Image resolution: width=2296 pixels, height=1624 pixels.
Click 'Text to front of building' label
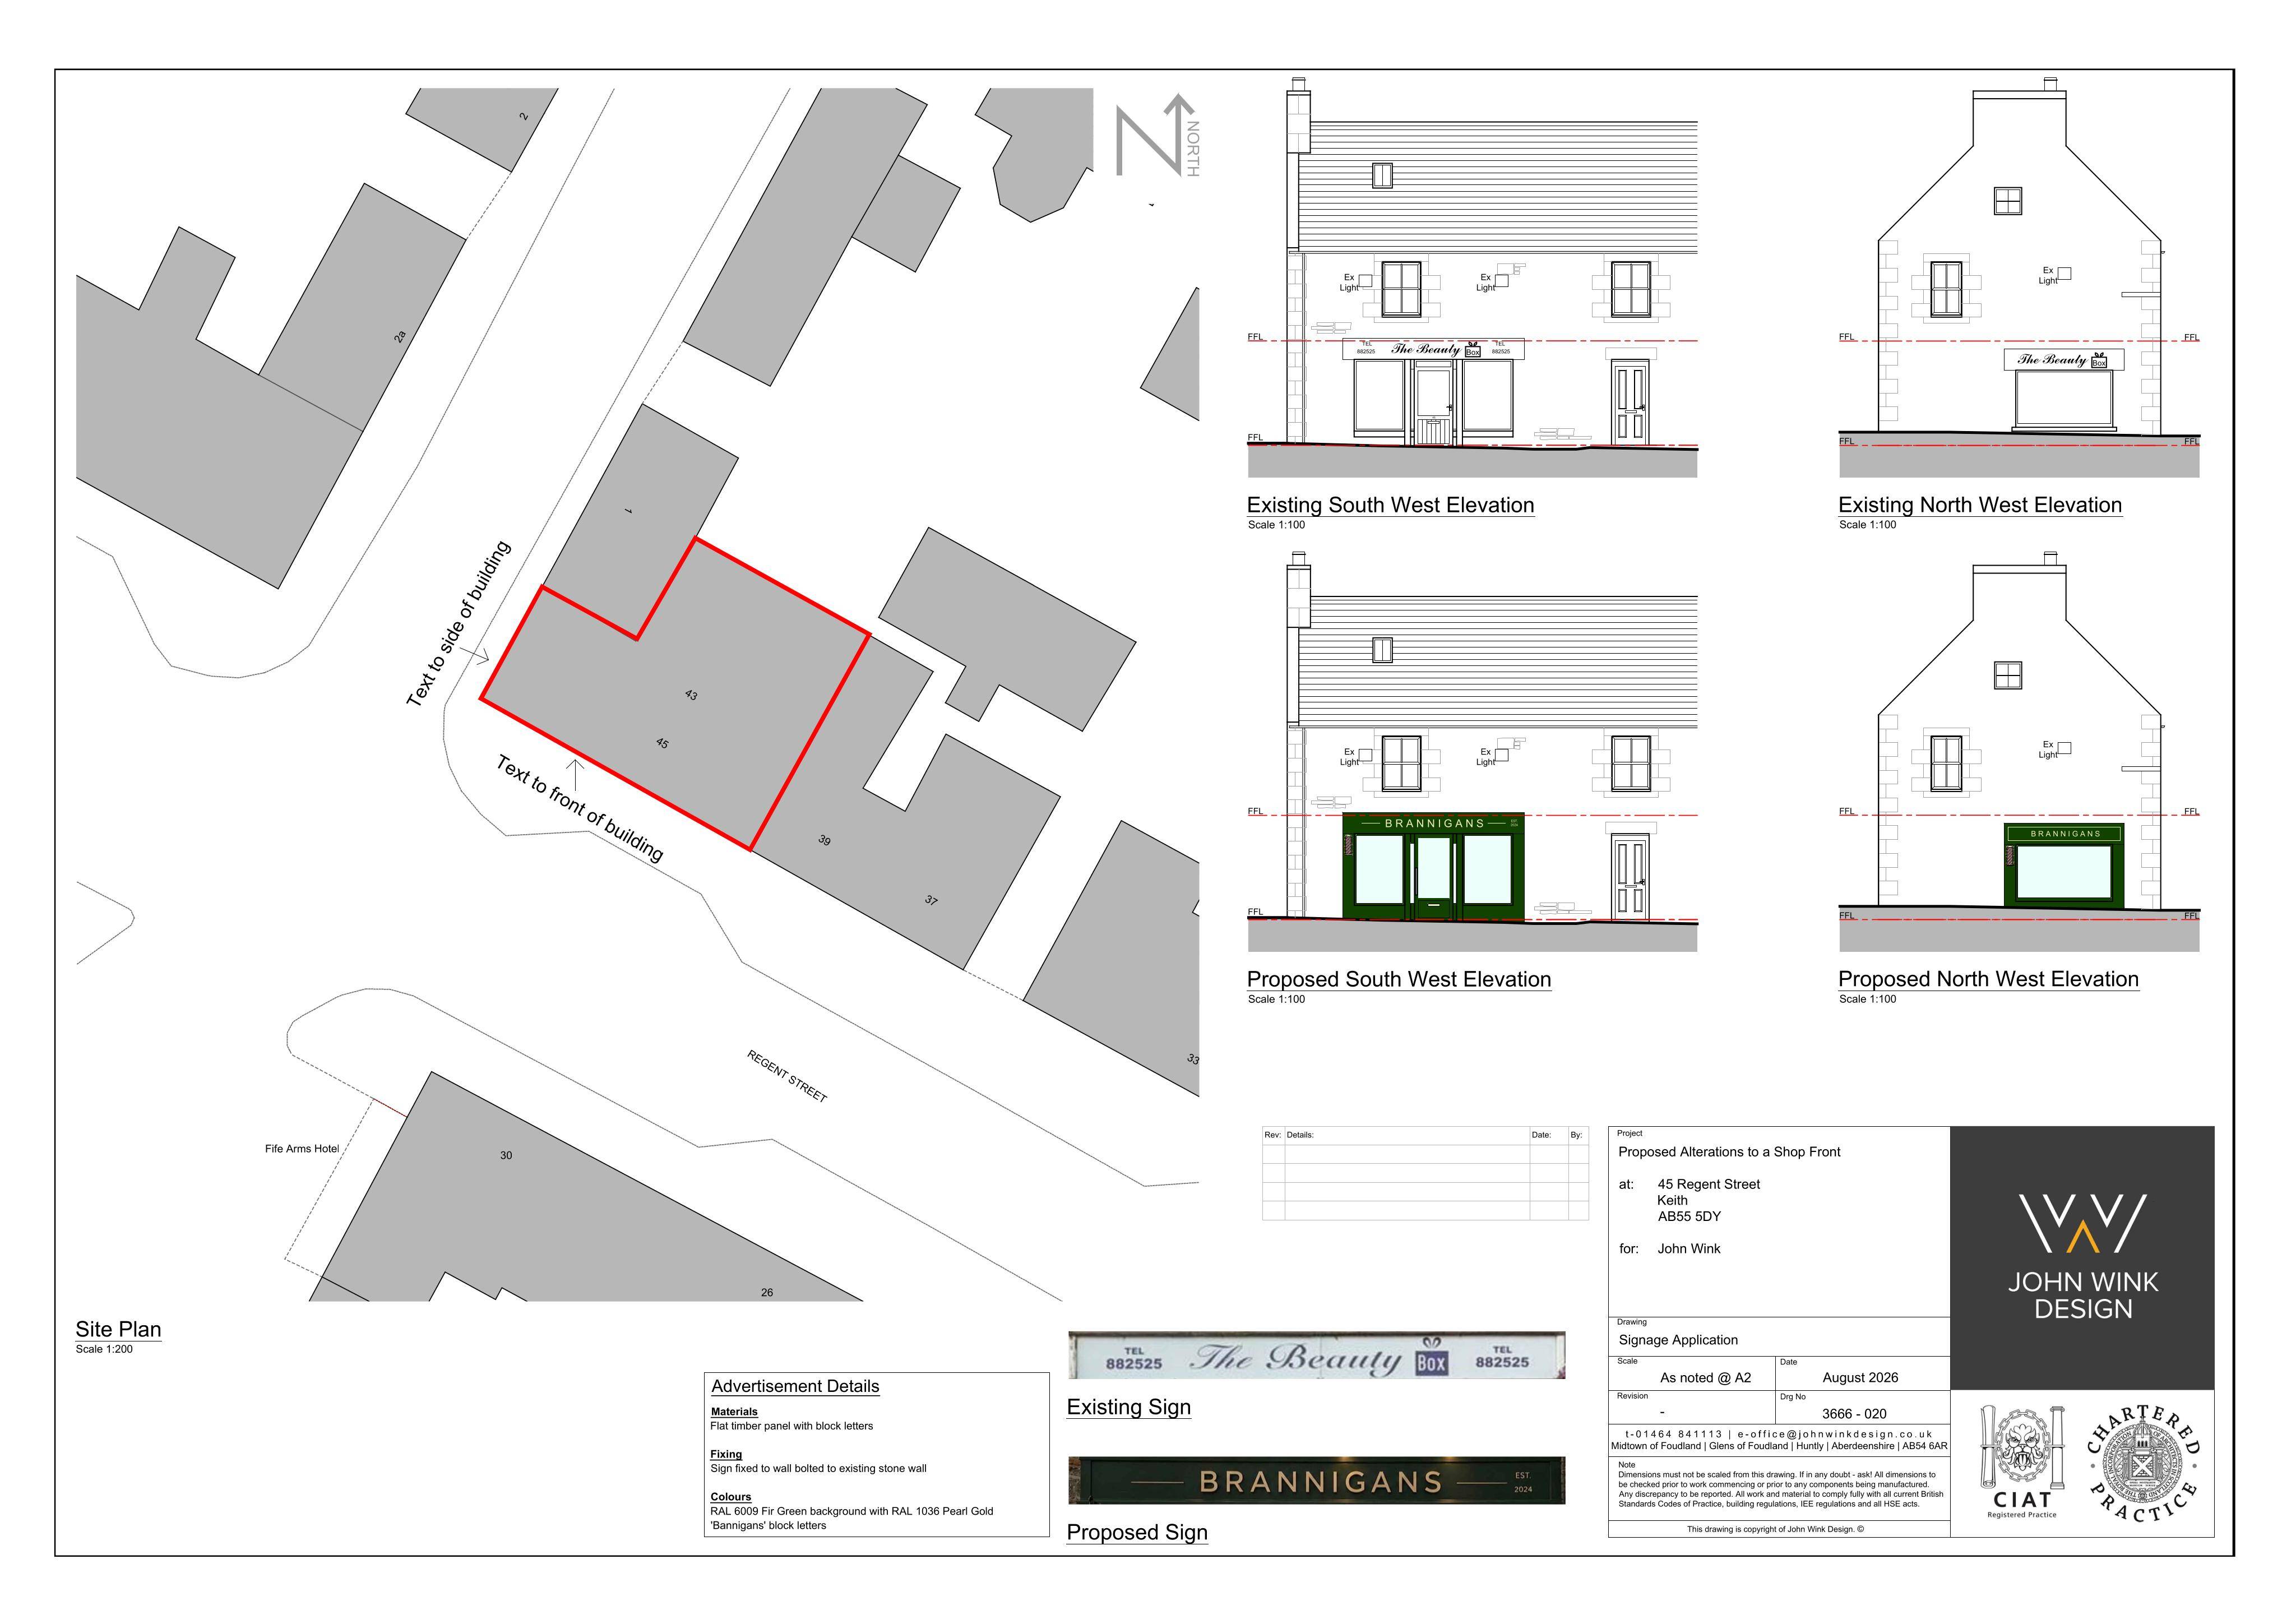[580, 808]
